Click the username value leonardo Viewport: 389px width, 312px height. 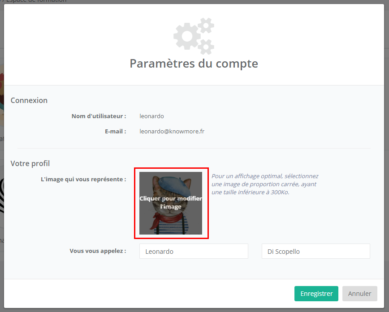151,116
